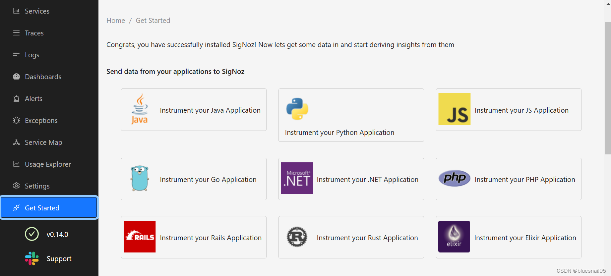The image size is (611, 276).
Task: Click the Dashboards gauge icon
Action: 16,77
